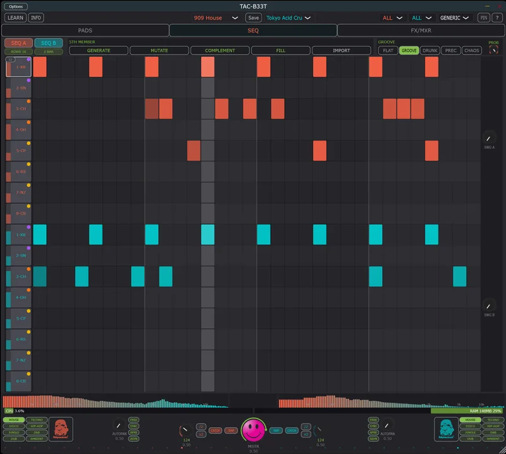
Task: Enable FLAT groove mode
Action: [x=388, y=50]
